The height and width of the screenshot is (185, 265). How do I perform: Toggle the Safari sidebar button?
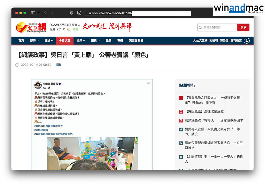coord(33,13)
